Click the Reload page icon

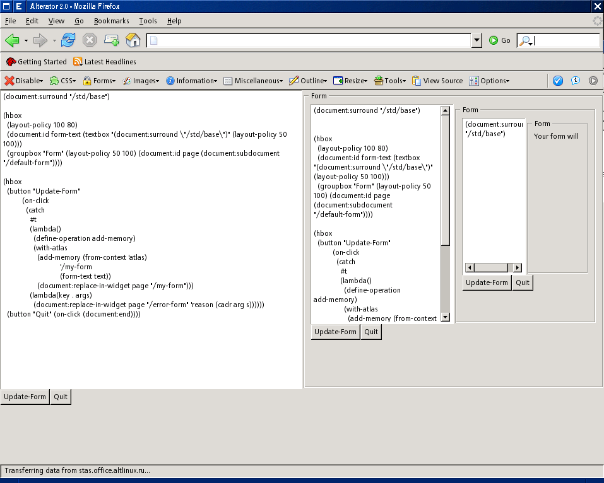[x=68, y=40]
